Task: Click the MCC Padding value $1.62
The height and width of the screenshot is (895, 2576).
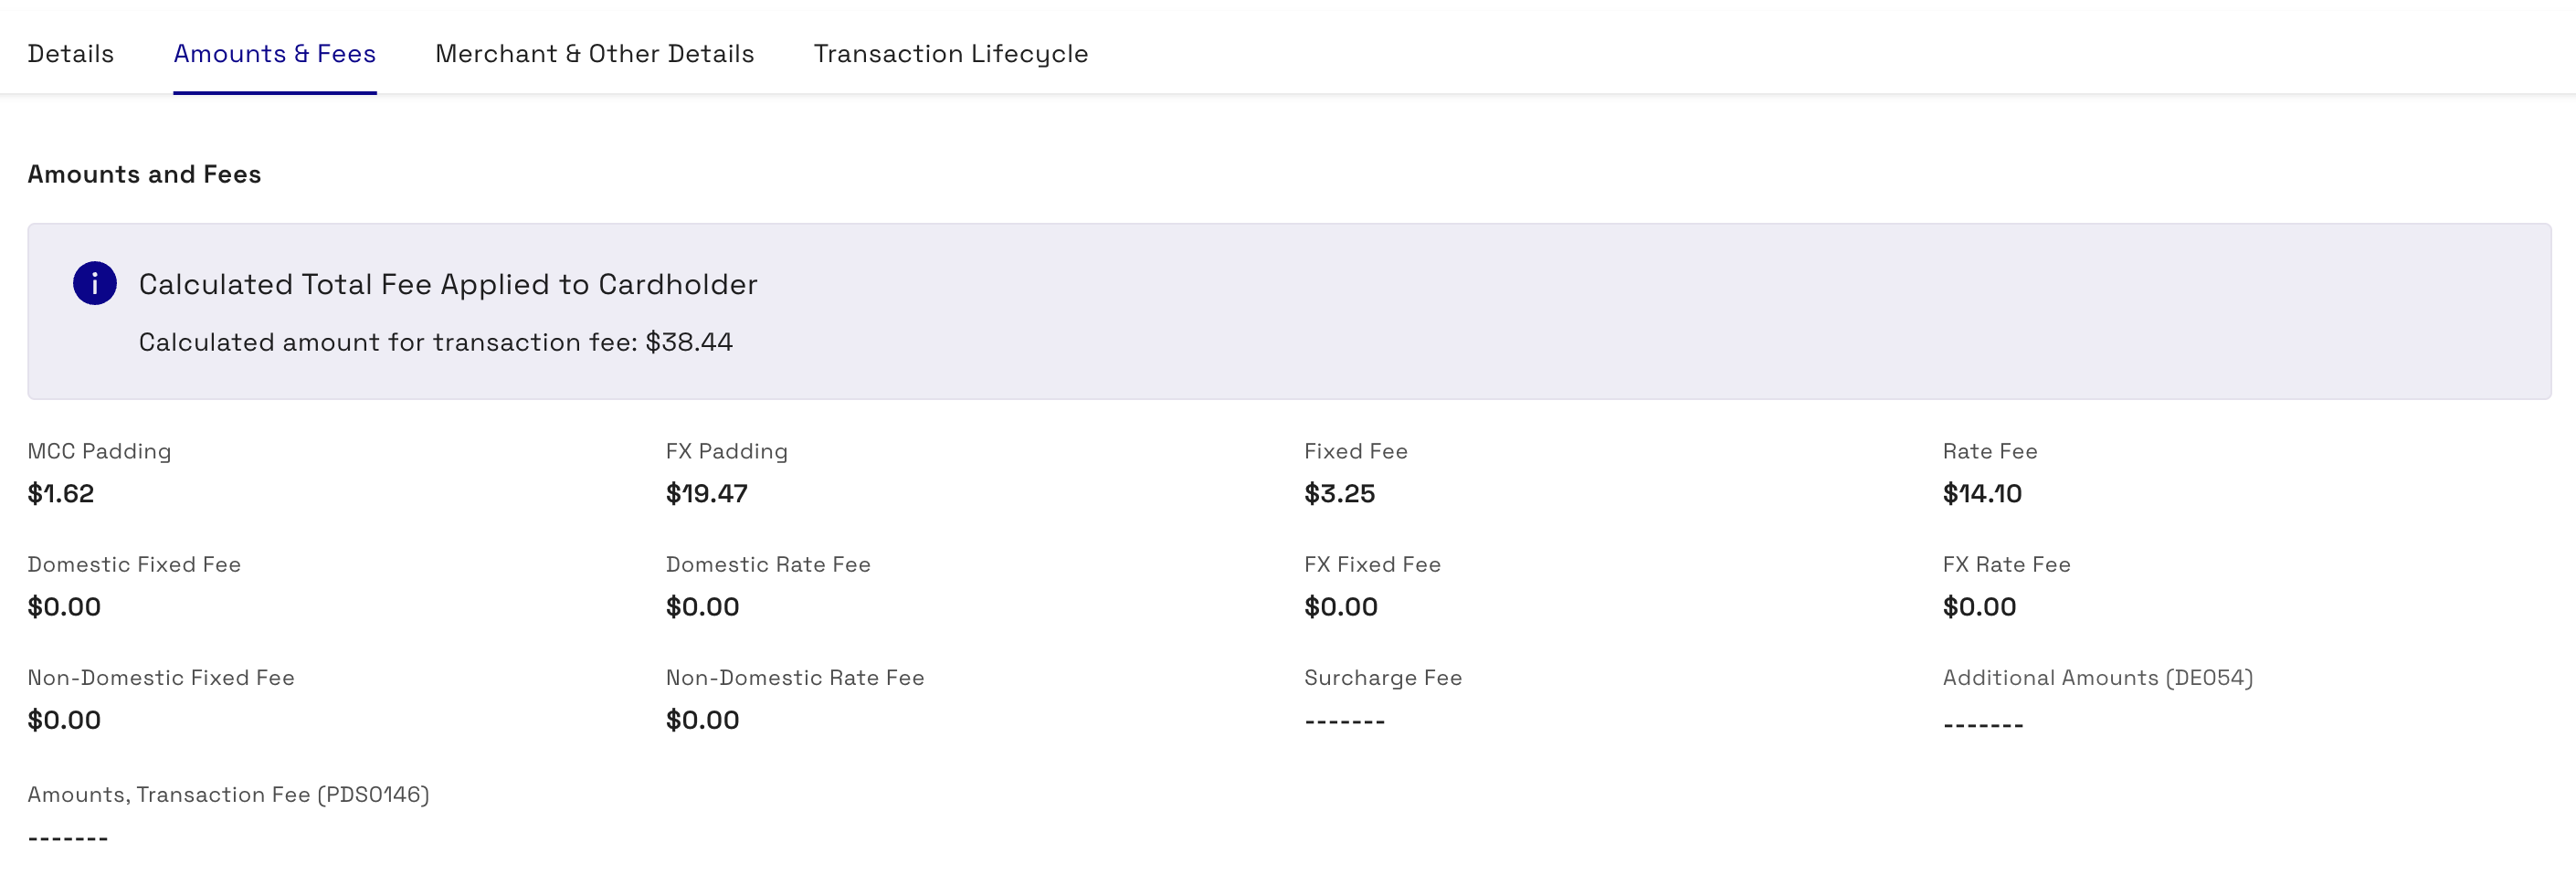Action: [x=61, y=493]
